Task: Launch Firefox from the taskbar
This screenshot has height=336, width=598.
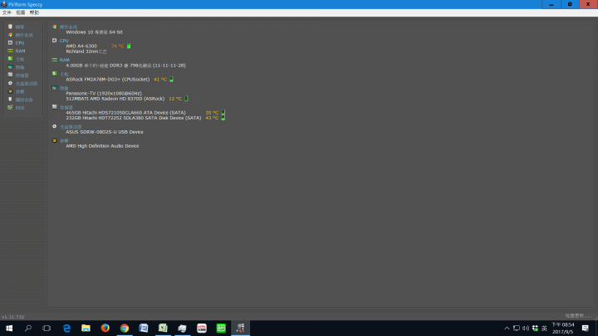Action: pyautogui.click(x=105, y=328)
